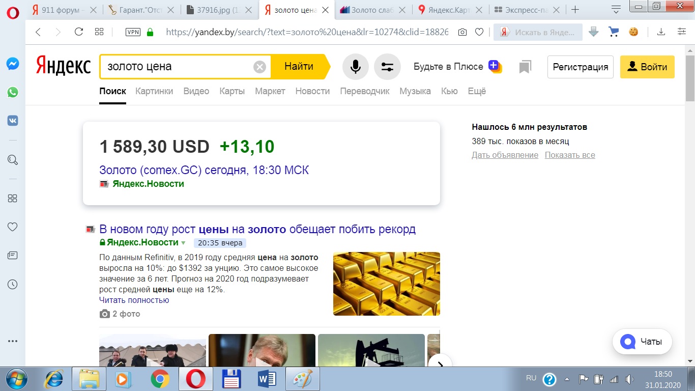
Task: Switch to the 'Яндекс.Карты' tab
Action: (x=451, y=10)
